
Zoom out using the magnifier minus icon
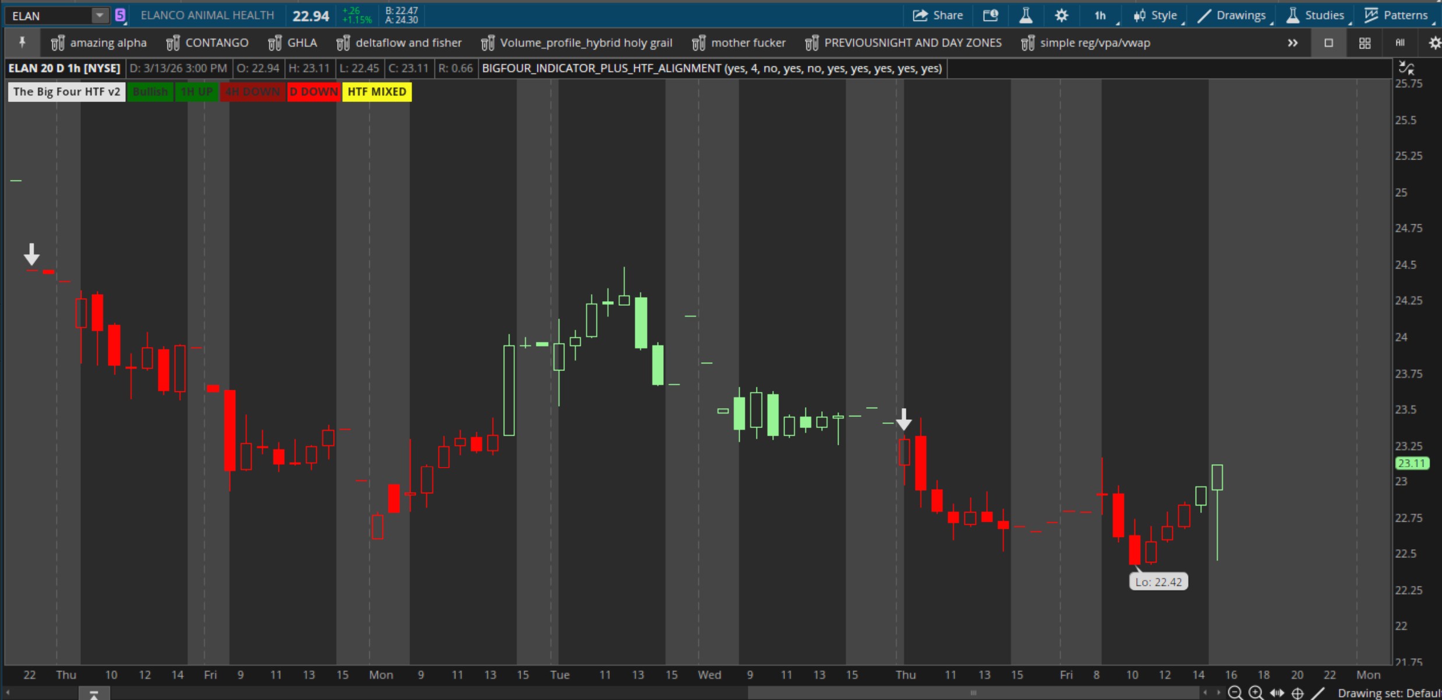pyautogui.click(x=1235, y=693)
